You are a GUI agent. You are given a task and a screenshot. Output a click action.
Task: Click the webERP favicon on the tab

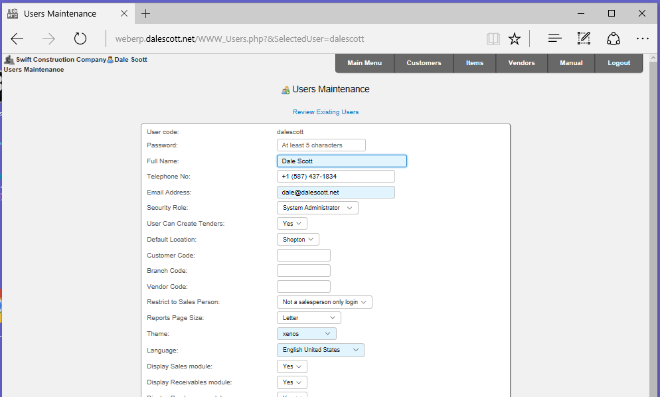tap(13, 13)
